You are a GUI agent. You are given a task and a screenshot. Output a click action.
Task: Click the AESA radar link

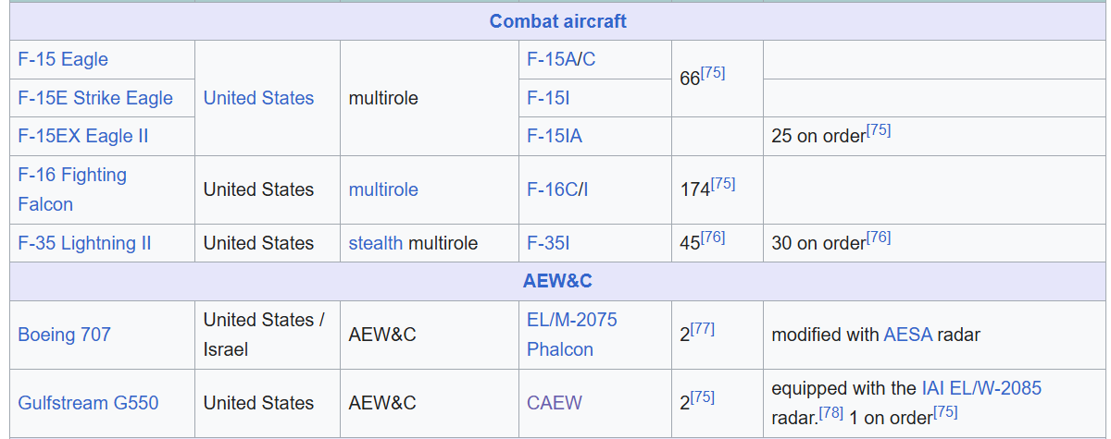click(907, 335)
